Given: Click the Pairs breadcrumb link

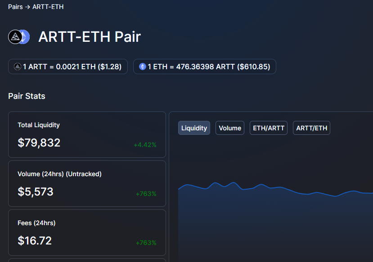Looking at the screenshot, I should coord(15,7).
